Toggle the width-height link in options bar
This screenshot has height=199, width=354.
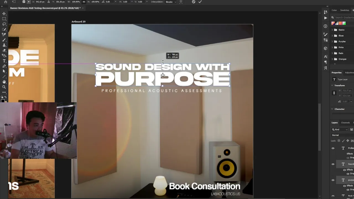[84, 2]
